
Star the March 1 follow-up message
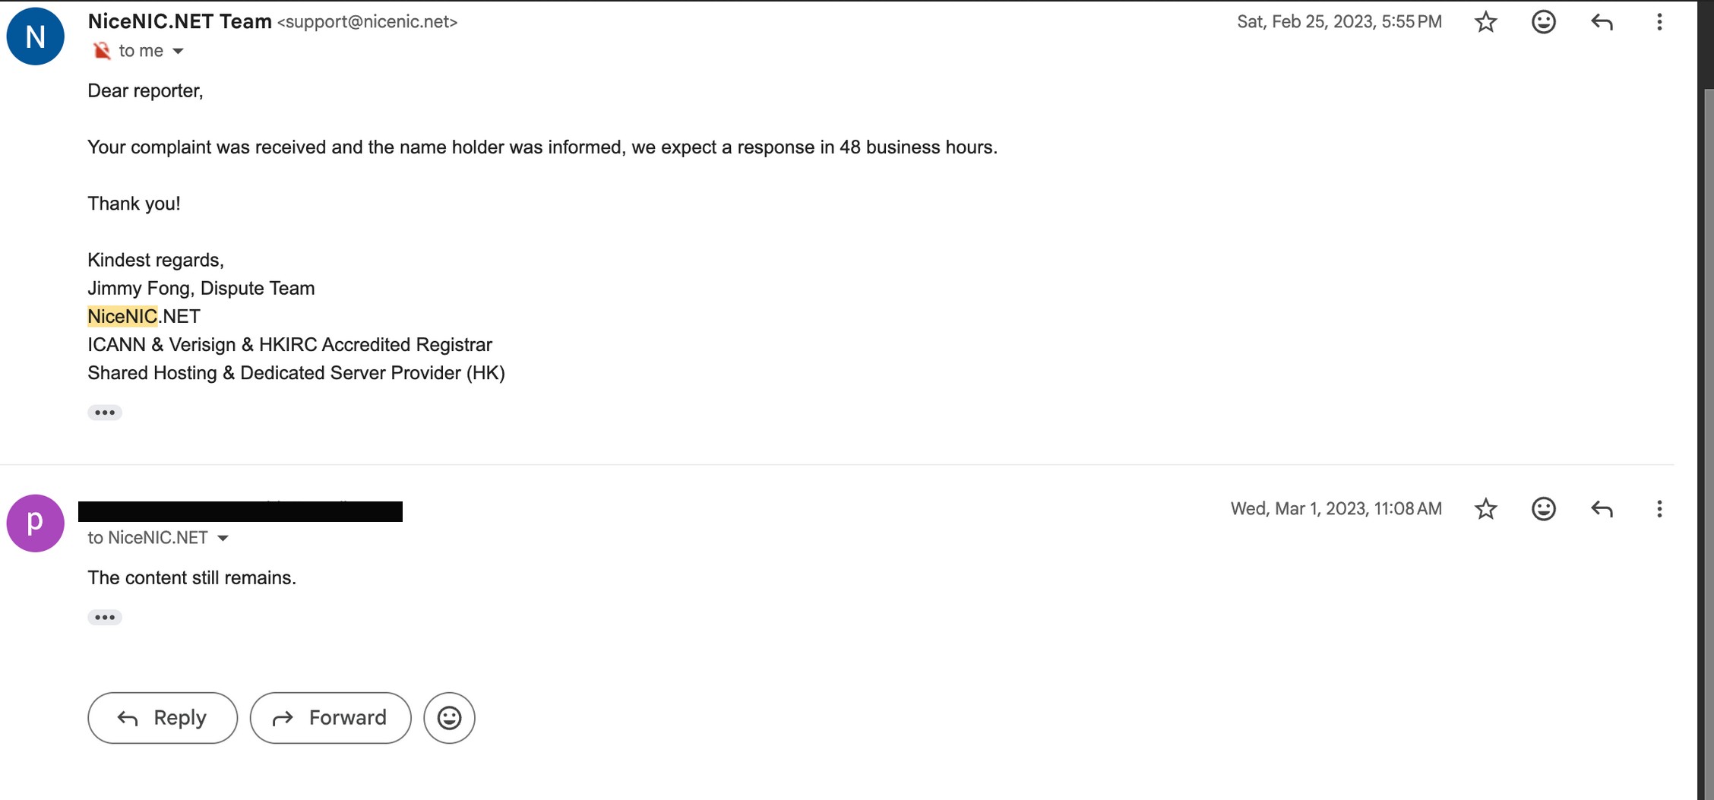(x=1485, y=509)
